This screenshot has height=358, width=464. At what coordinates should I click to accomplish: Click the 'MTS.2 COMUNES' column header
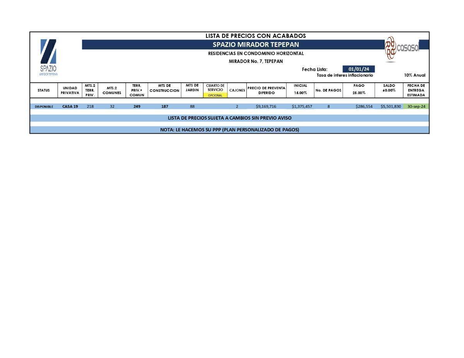click(x=112, y=90)
